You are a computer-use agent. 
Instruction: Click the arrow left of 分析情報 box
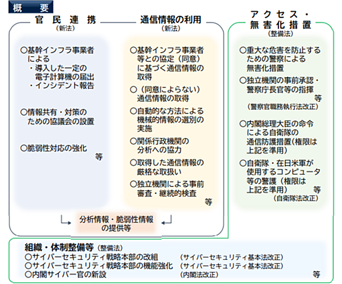click(66, 220)
